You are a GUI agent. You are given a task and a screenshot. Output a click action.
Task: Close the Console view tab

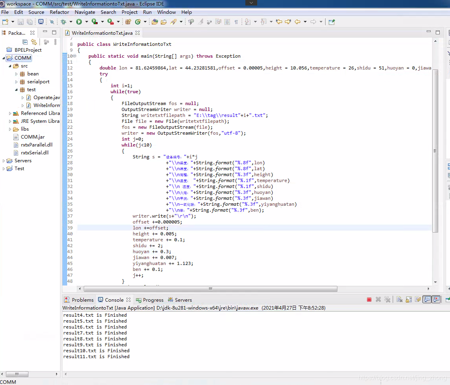coord(128,300)
